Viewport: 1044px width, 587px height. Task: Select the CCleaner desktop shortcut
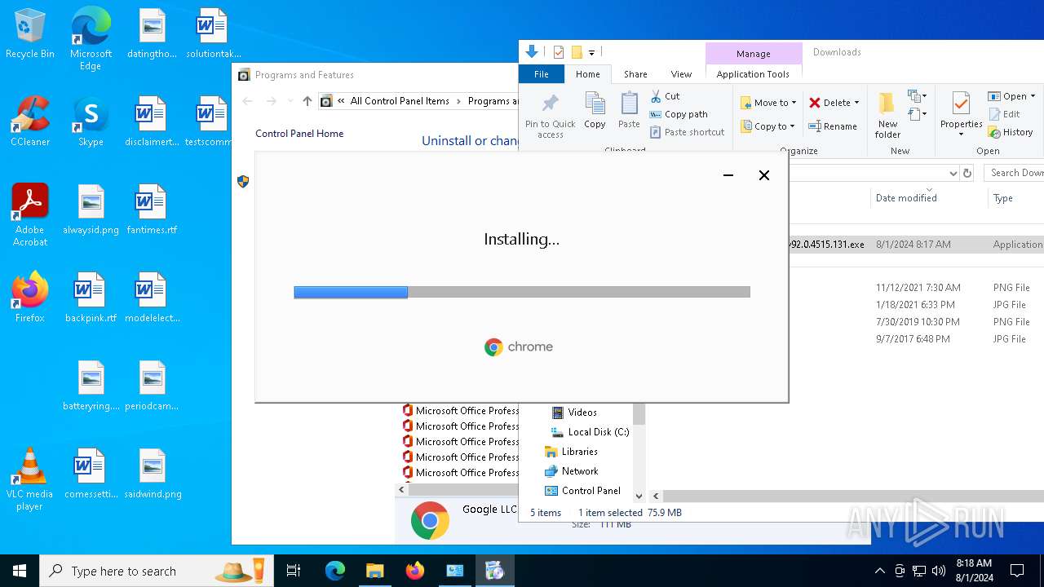point(30,122)
